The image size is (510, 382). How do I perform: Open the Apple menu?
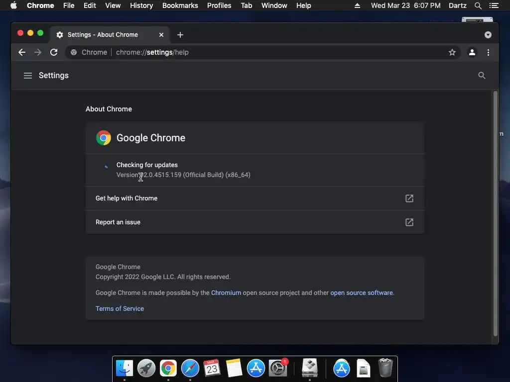13,5
